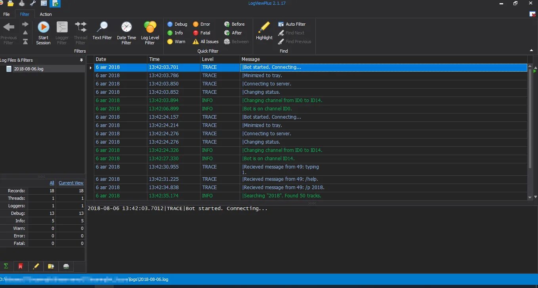538x288 pixels.
Task: Open the server connection panel tab
Action: tap(66, 266)
